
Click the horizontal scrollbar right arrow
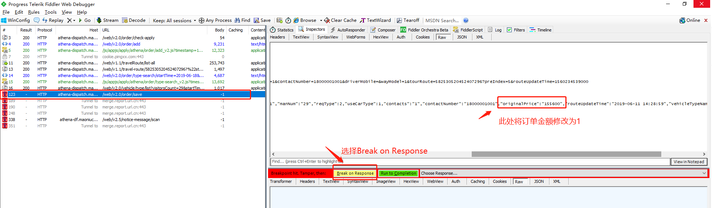(x=704, y=154)
